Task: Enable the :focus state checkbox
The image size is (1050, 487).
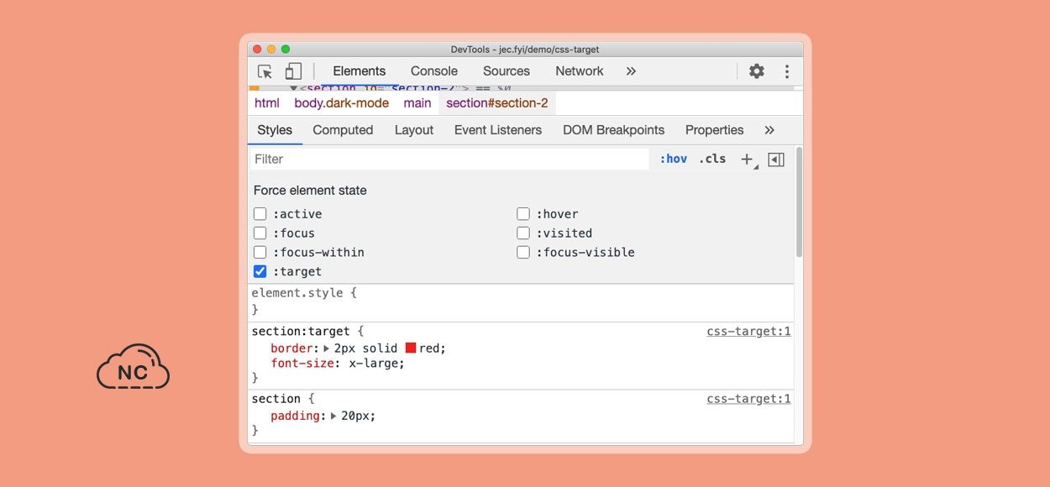Action: [260, 233]
